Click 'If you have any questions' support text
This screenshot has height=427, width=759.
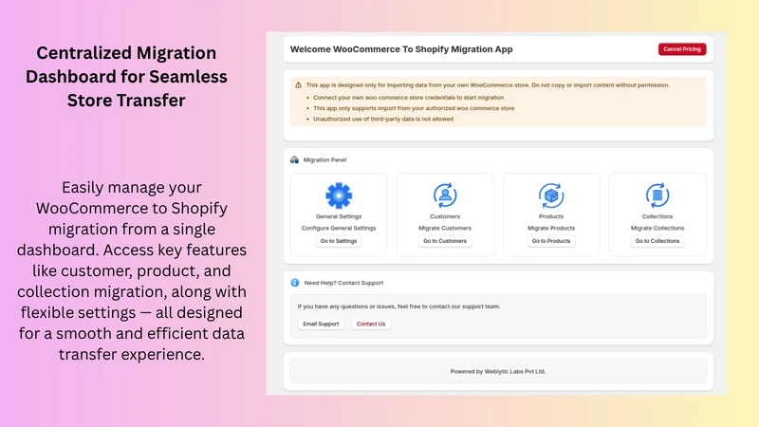pyautogui.click(x=398, y=306)
